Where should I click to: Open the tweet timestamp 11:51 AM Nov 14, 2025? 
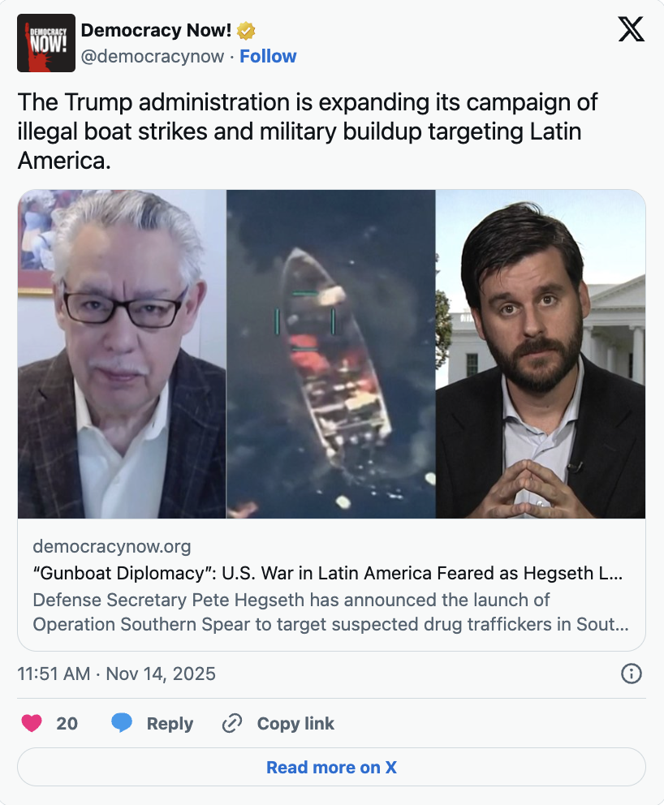[117, 674]
